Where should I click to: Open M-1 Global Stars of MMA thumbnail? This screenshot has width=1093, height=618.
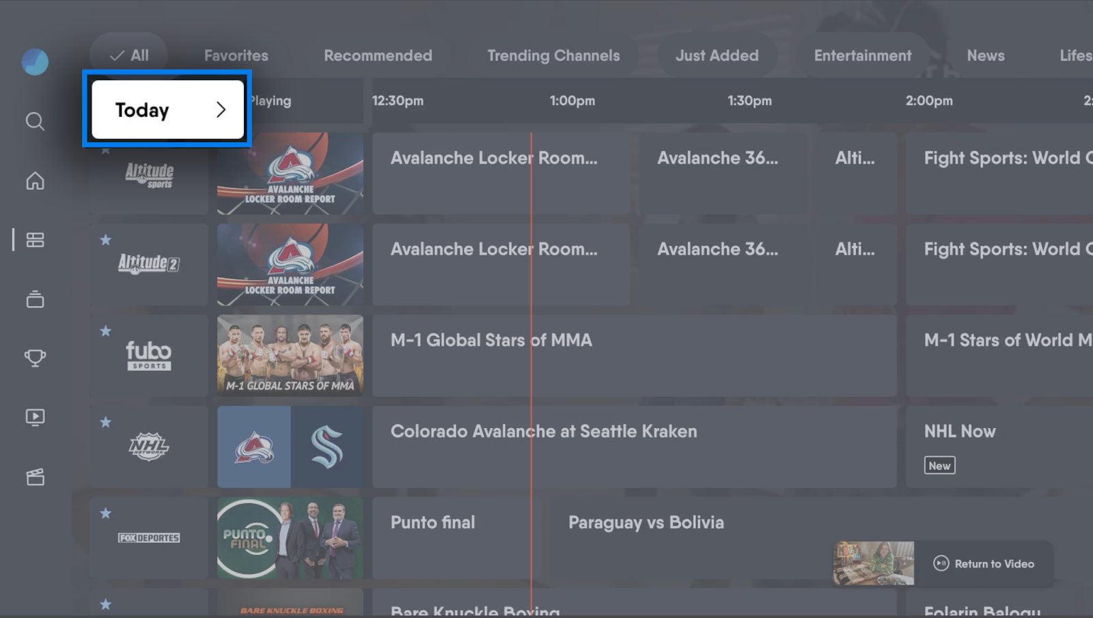tap(290, 356)
